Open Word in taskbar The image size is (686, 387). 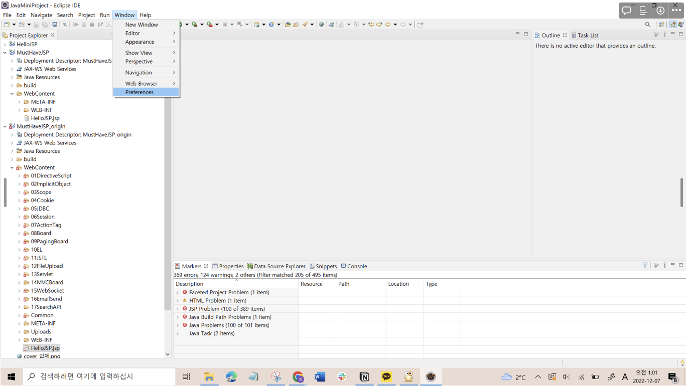tap(320, 376)
